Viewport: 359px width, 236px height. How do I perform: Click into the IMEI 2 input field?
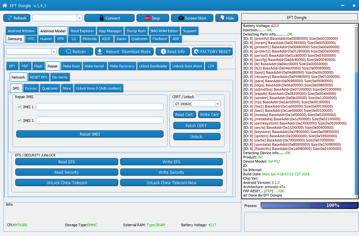pyautogui.click(x=100, y=120)
